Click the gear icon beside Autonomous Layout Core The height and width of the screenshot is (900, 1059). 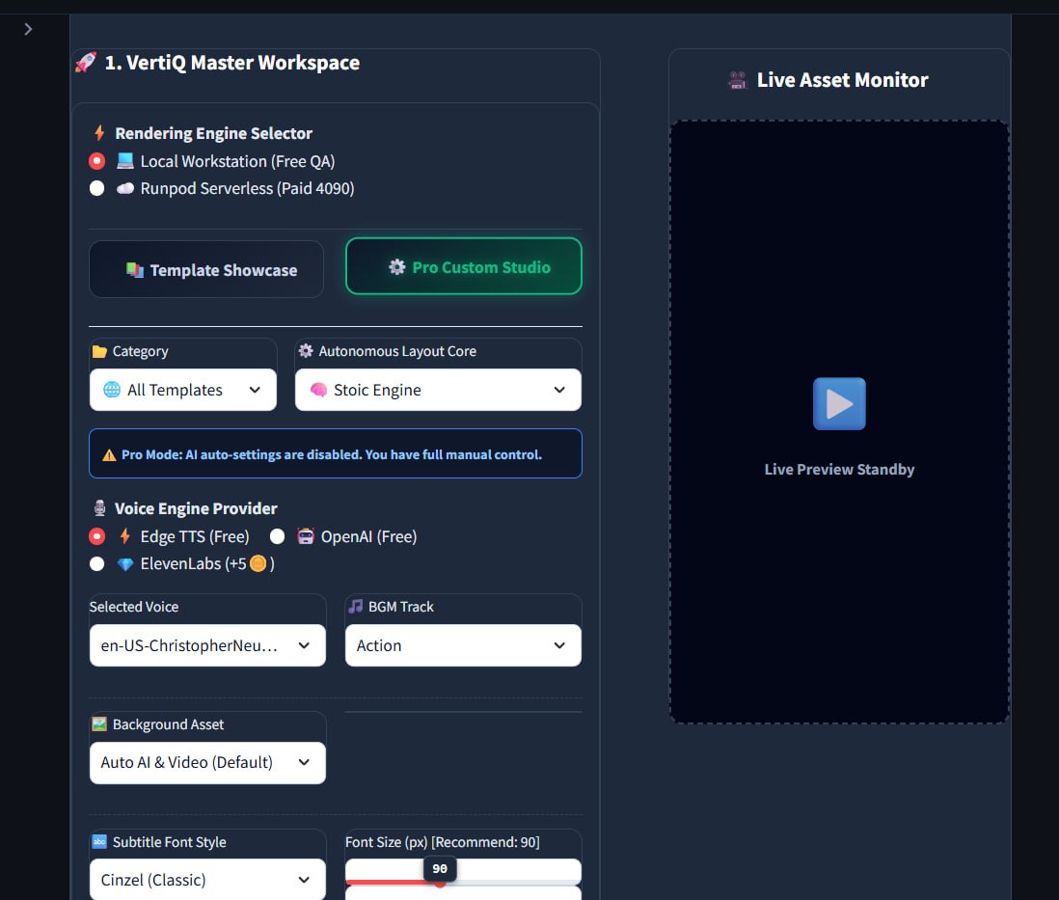point(306,351)
